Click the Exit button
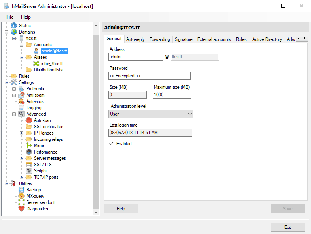 288,227
